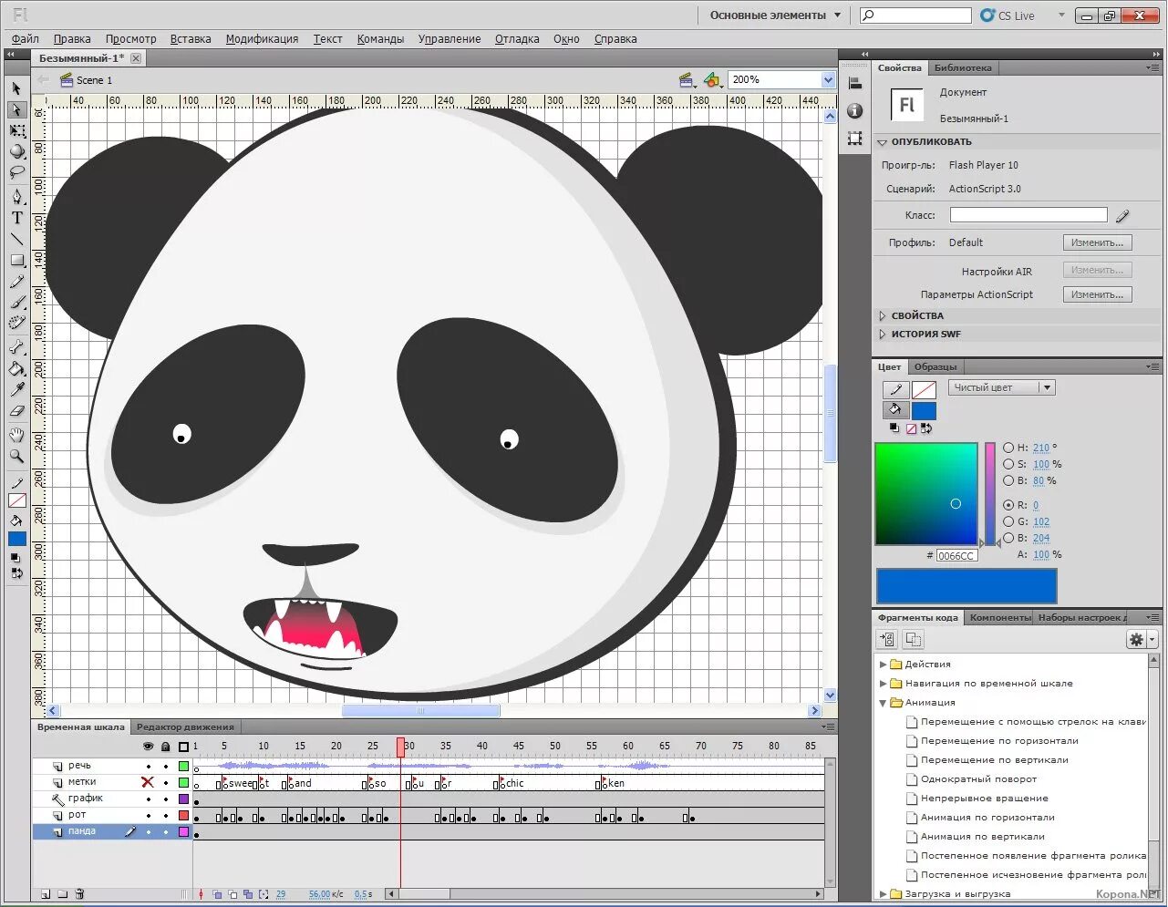Click Изменить button for Параметры ActionScript

[x=1097, y=294]
